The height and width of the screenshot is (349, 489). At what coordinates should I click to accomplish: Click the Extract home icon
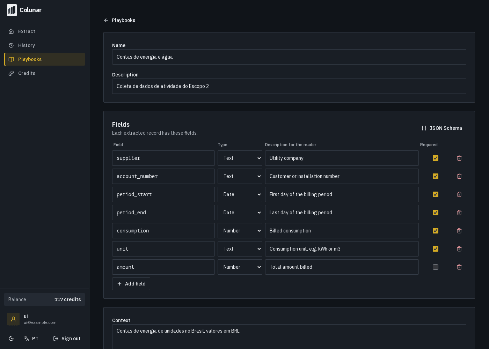[x=11, y=31]
